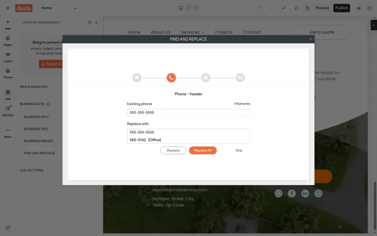Click the Replace All button
Image resolution: width=377 pixels, height=236 pixels.
click(x=203, y=150)
